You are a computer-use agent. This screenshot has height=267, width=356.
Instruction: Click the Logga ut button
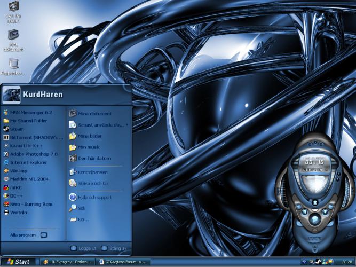(83, 248)
